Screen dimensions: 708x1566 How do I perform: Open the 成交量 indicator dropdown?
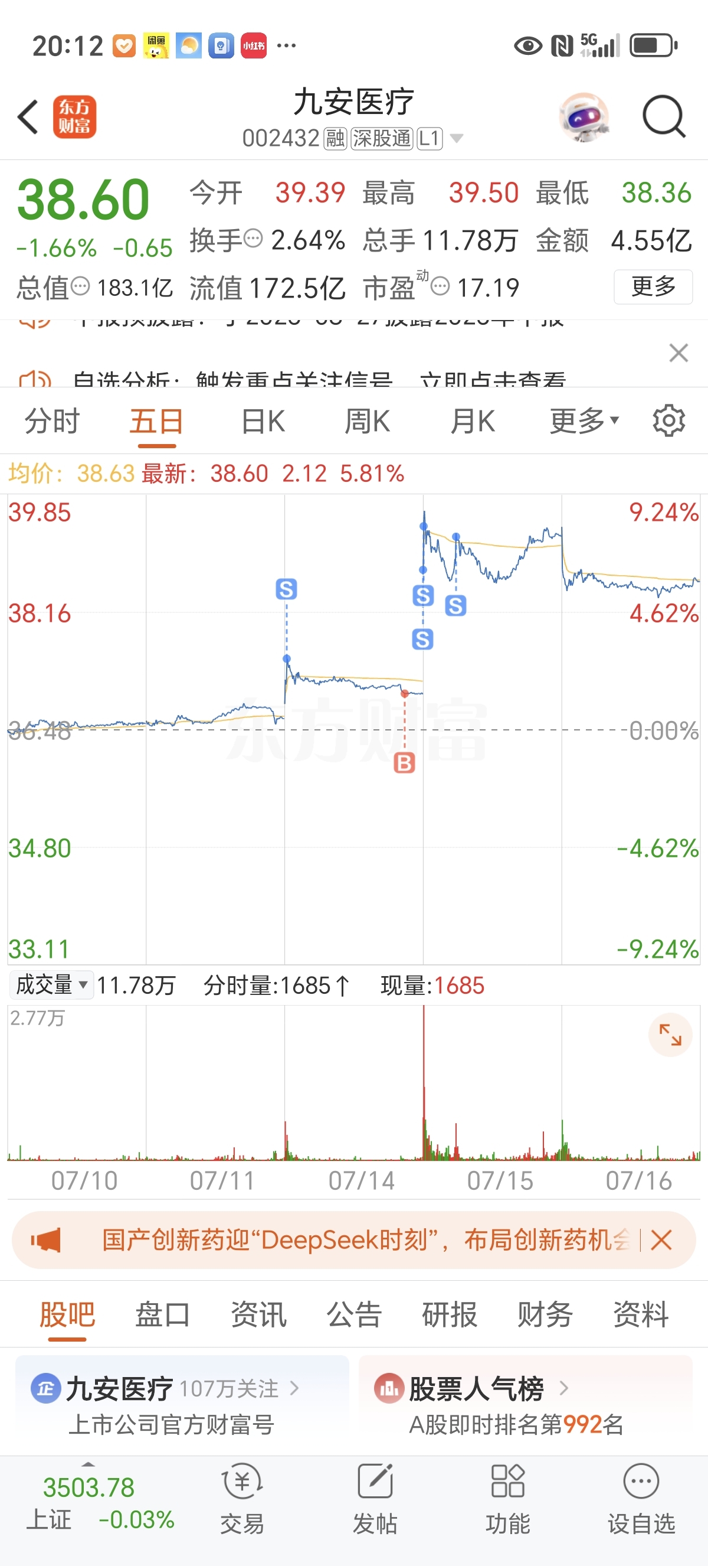coord(51,985)
